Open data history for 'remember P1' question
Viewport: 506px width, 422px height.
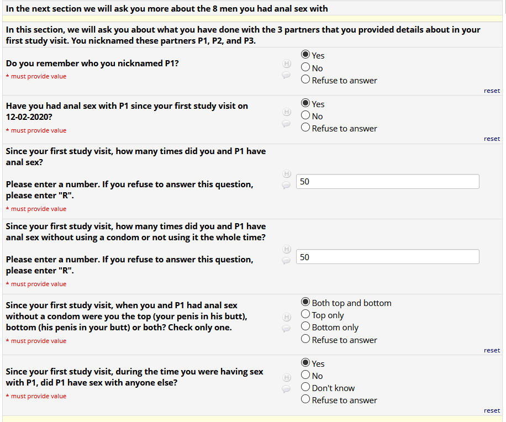coord(287,64)
